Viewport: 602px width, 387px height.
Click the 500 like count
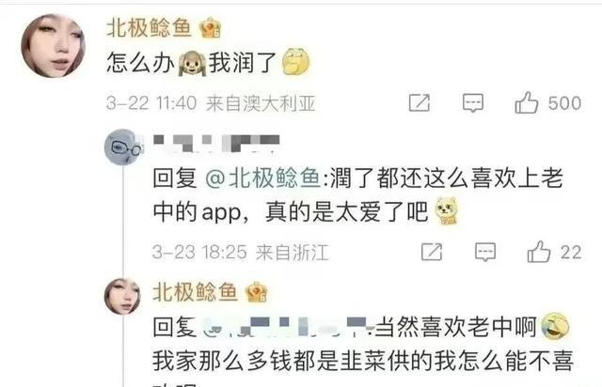[x=564, y=103]
